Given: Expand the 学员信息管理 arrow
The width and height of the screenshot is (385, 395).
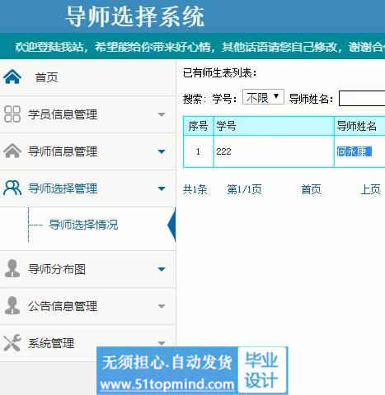Looking at the screenshot, I should click(x=162, y=114).
